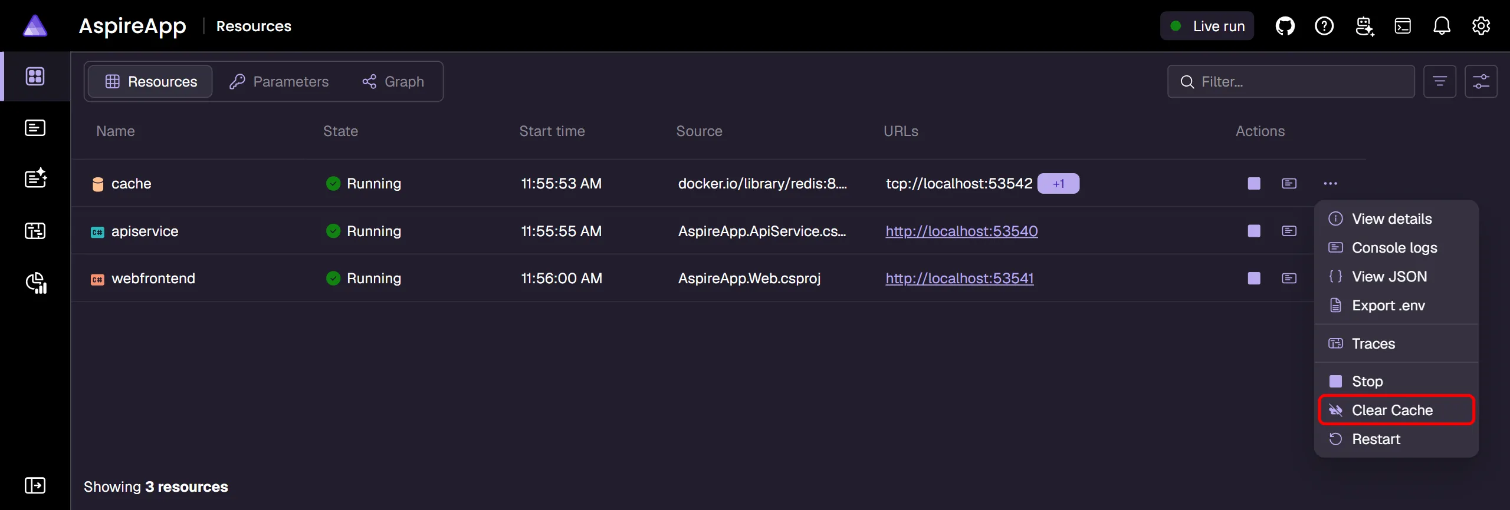Choose Clear Cache in context menu

pos(1396,410)
